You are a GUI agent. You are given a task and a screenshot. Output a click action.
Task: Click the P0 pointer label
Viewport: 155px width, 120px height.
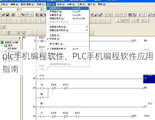[24, 38]
